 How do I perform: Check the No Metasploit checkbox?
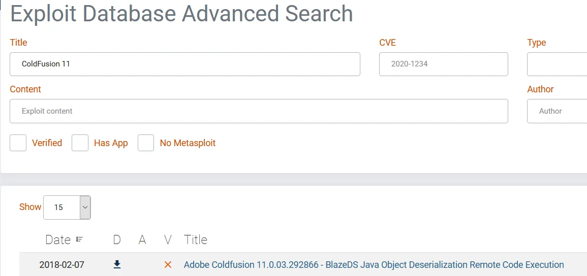146,143
